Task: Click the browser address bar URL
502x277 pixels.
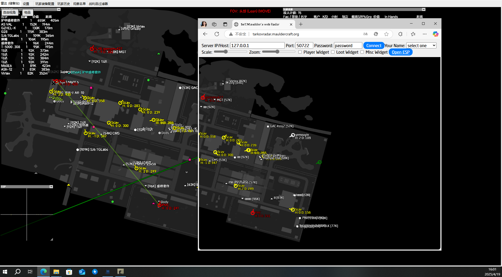Action: (276, 34)
